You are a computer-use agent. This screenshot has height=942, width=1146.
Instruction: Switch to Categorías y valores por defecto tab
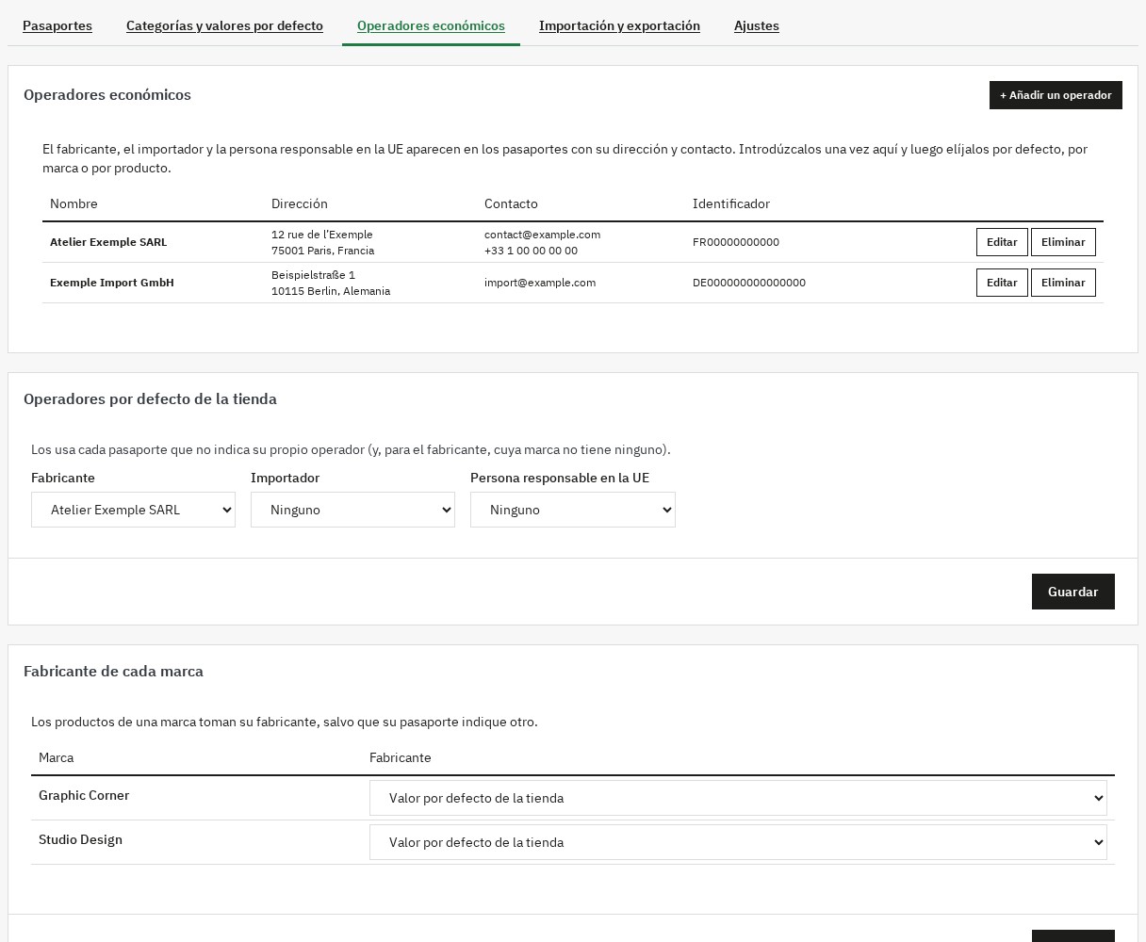pos(224,25)
